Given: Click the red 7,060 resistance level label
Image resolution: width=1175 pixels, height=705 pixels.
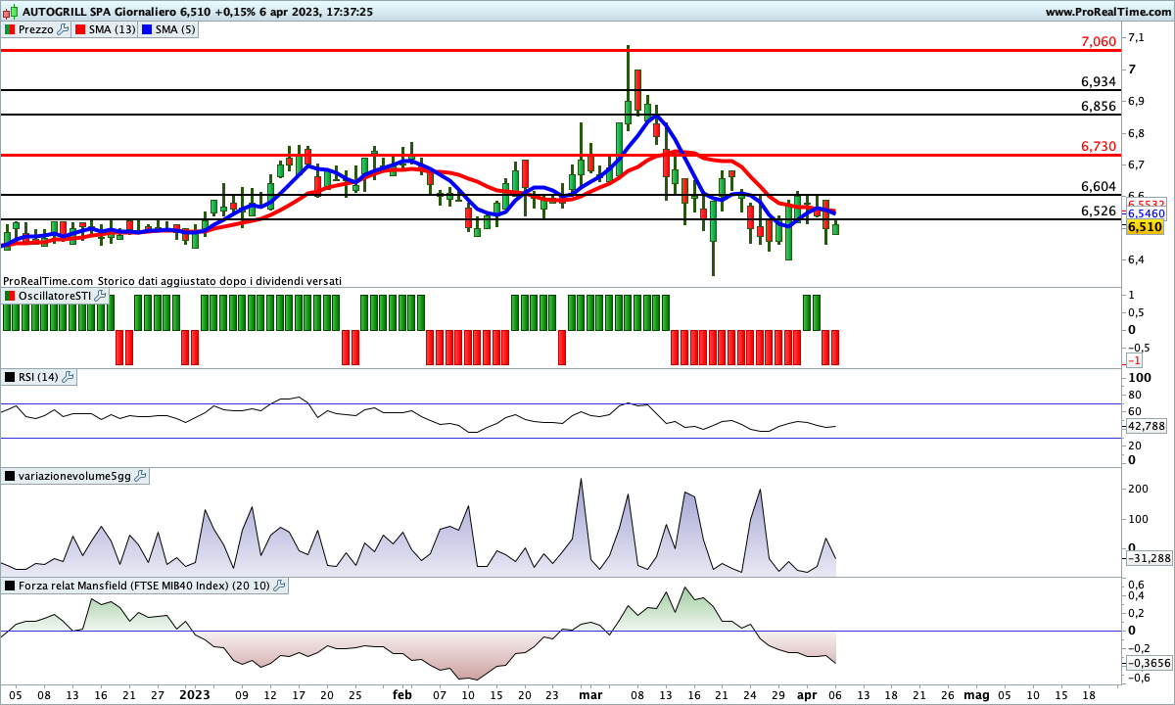Looking at the screenshot, I should (x=1099, y=41).
